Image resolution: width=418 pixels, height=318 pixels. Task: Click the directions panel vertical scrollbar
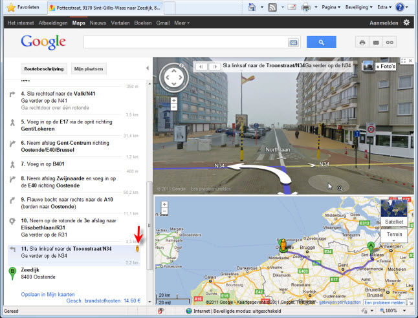tap(149, 226)
